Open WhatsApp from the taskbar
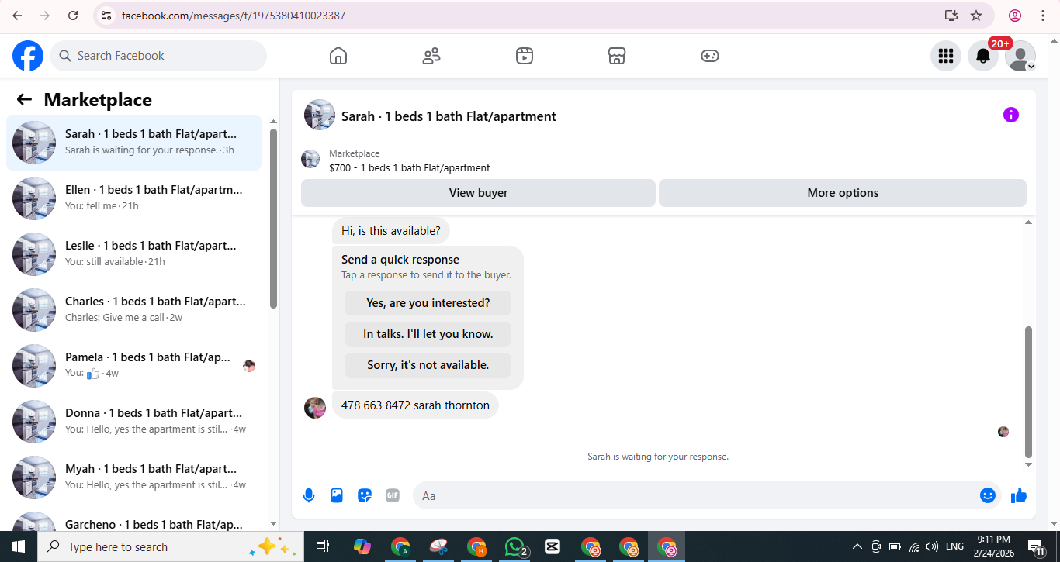Viewport: 1060px width, 562px height. pyautogui.click(x=515, y=546)
